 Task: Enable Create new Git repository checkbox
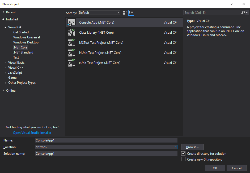[x=183, y=159]
